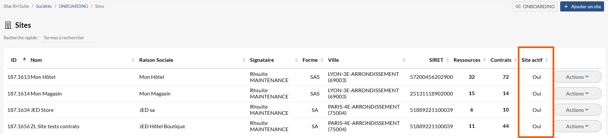Sort by Site actif column arrows
The image size is (608, 138).
[546, 60]
